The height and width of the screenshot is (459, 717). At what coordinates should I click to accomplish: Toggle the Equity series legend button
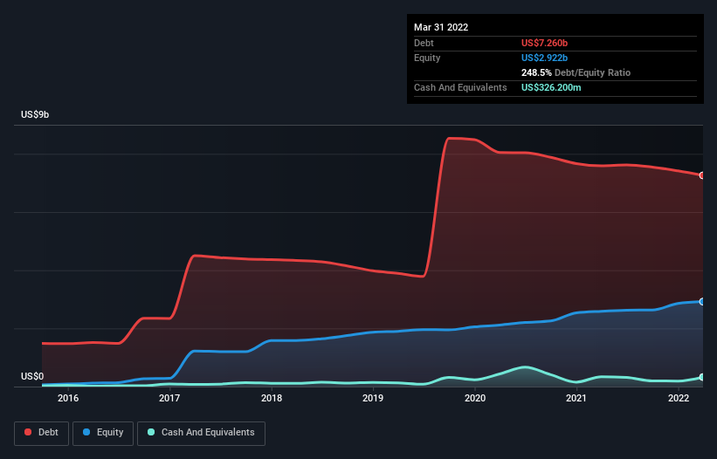coord(103,433)
